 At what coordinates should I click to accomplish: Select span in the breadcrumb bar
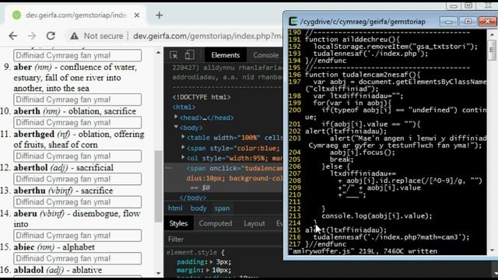click(x=222, y=208)
